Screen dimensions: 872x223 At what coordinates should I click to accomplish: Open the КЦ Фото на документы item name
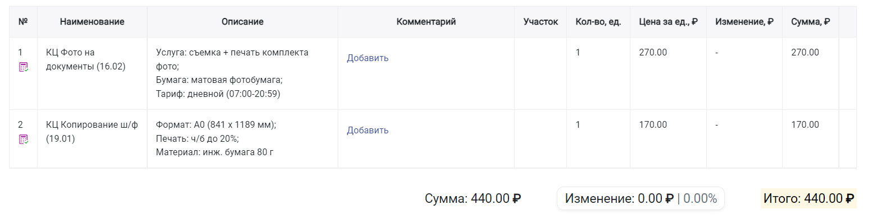[x=85, y=59]
